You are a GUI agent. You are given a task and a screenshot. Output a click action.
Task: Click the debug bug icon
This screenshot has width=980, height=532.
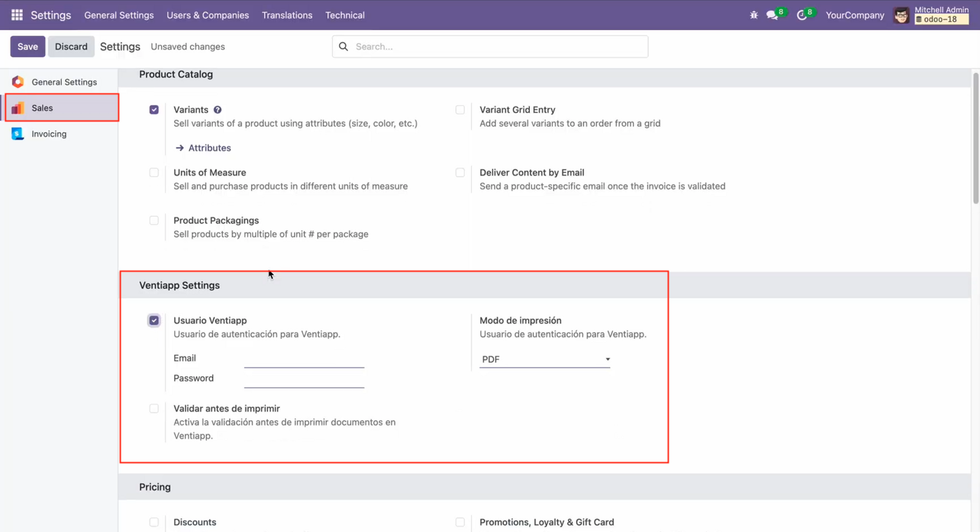(x=754, y=15)
